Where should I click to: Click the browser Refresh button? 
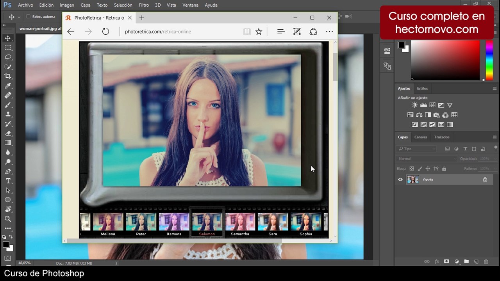105,32
